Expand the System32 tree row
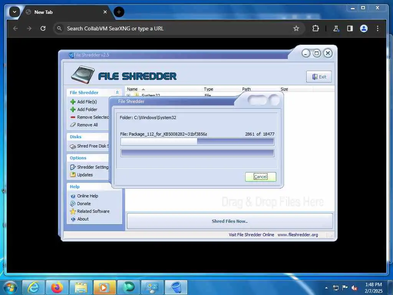393x295 pixels. [128, 96]
